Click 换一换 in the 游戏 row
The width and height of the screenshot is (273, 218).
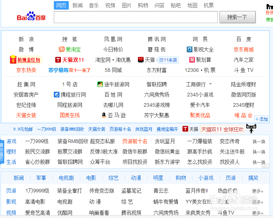[x=259, y=142]
